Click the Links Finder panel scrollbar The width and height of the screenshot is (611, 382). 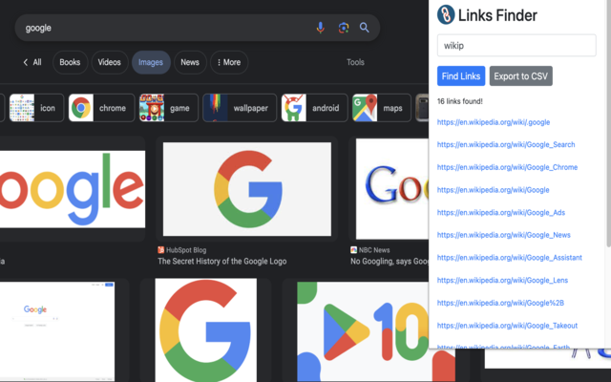(608, 125)
